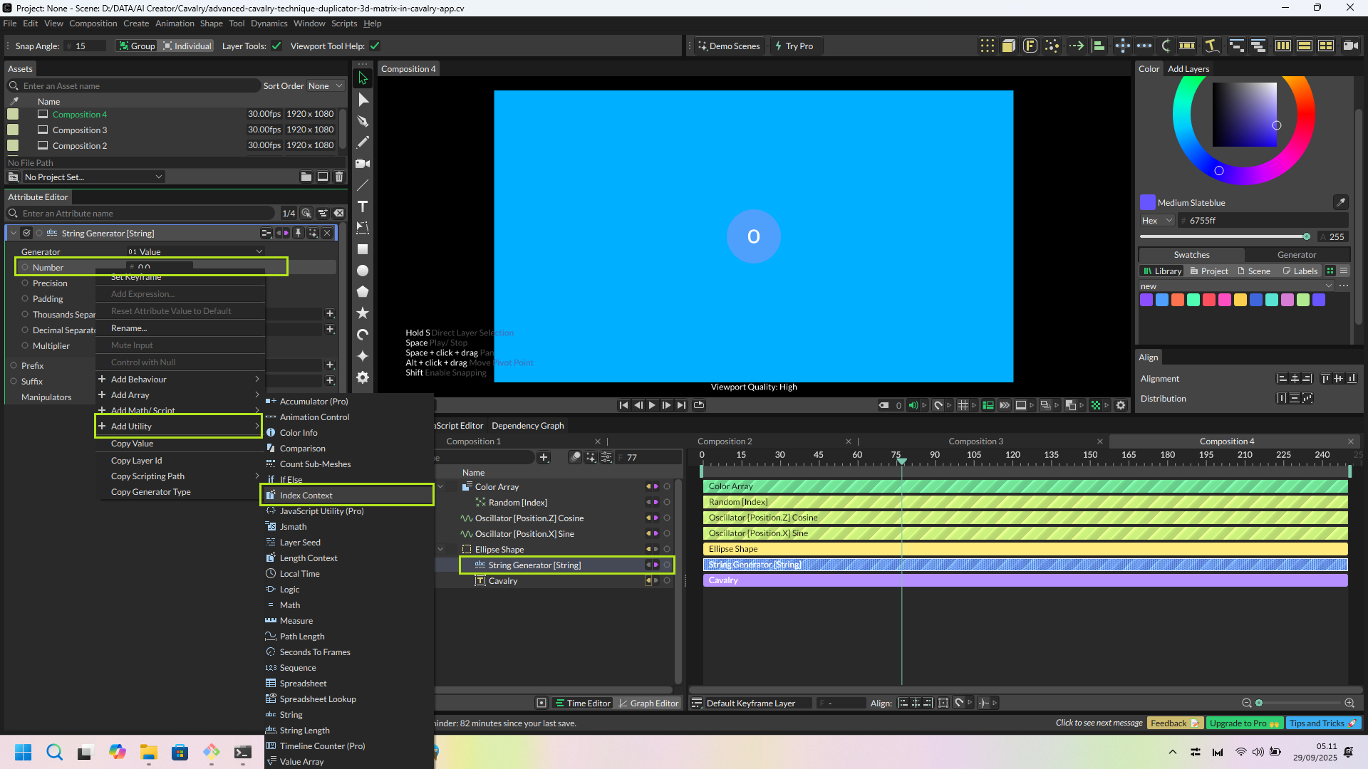Select the Pen tool in the toolbar
Viewport: 1368px width, 769px height.
363,121
